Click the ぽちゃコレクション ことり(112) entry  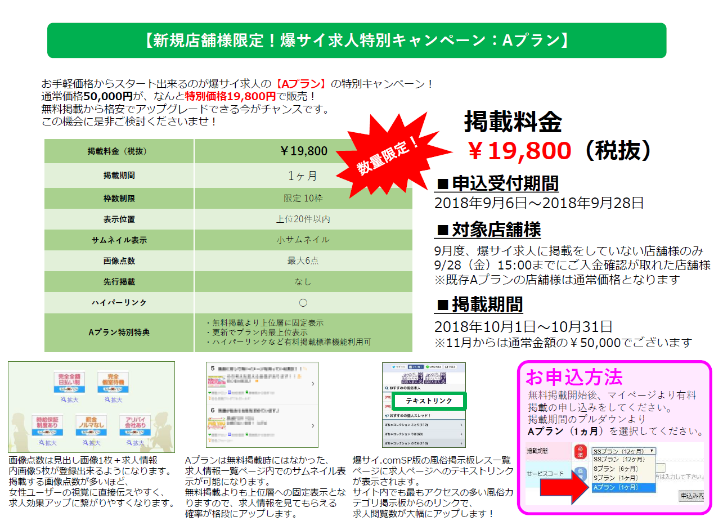(x=406, y=425)
